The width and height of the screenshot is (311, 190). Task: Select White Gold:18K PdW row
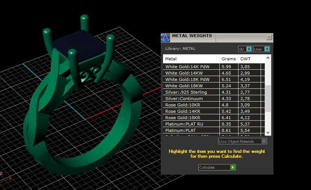tap(214, 79)
